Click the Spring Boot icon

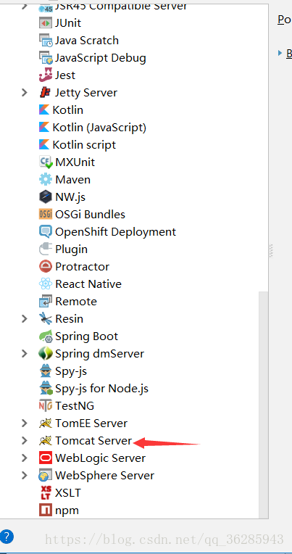pos(46,336)
